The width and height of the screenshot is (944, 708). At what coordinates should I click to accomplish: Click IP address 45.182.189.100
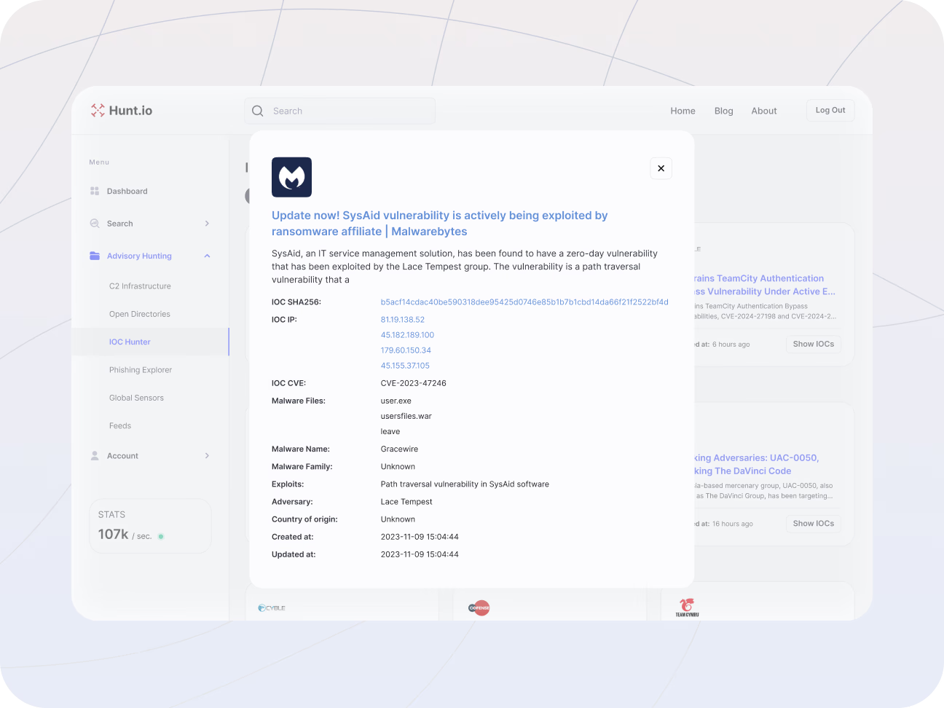click(x=407, y=335)
